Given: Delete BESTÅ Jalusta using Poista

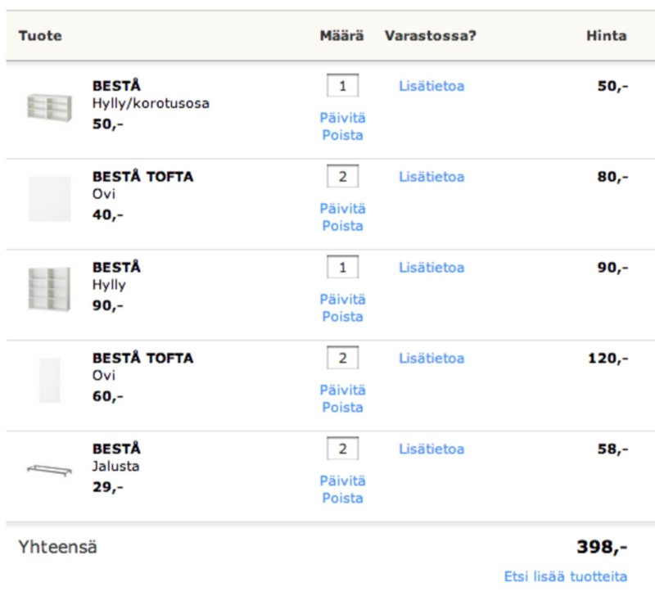Looking at the screenshot, I should [x=342, y=499].
